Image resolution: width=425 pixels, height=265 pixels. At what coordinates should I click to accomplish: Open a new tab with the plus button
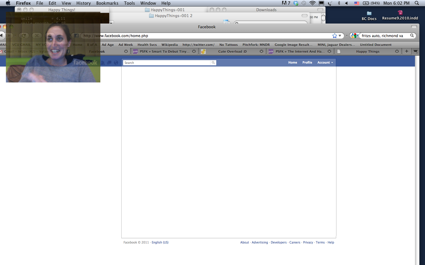(406, 51)
